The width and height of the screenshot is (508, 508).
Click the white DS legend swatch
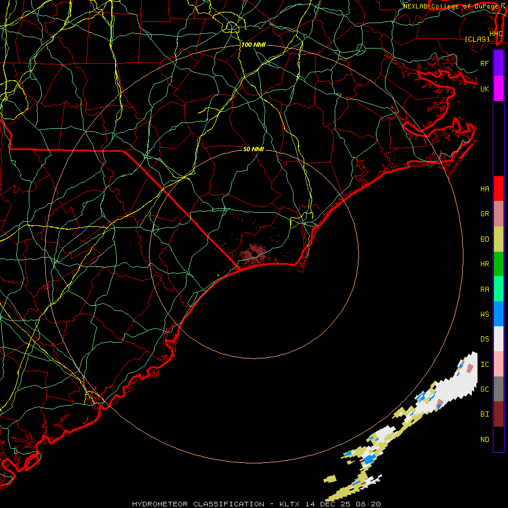pos(498,339)
